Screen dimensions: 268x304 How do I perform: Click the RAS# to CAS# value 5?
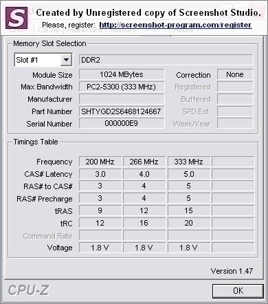189,186
